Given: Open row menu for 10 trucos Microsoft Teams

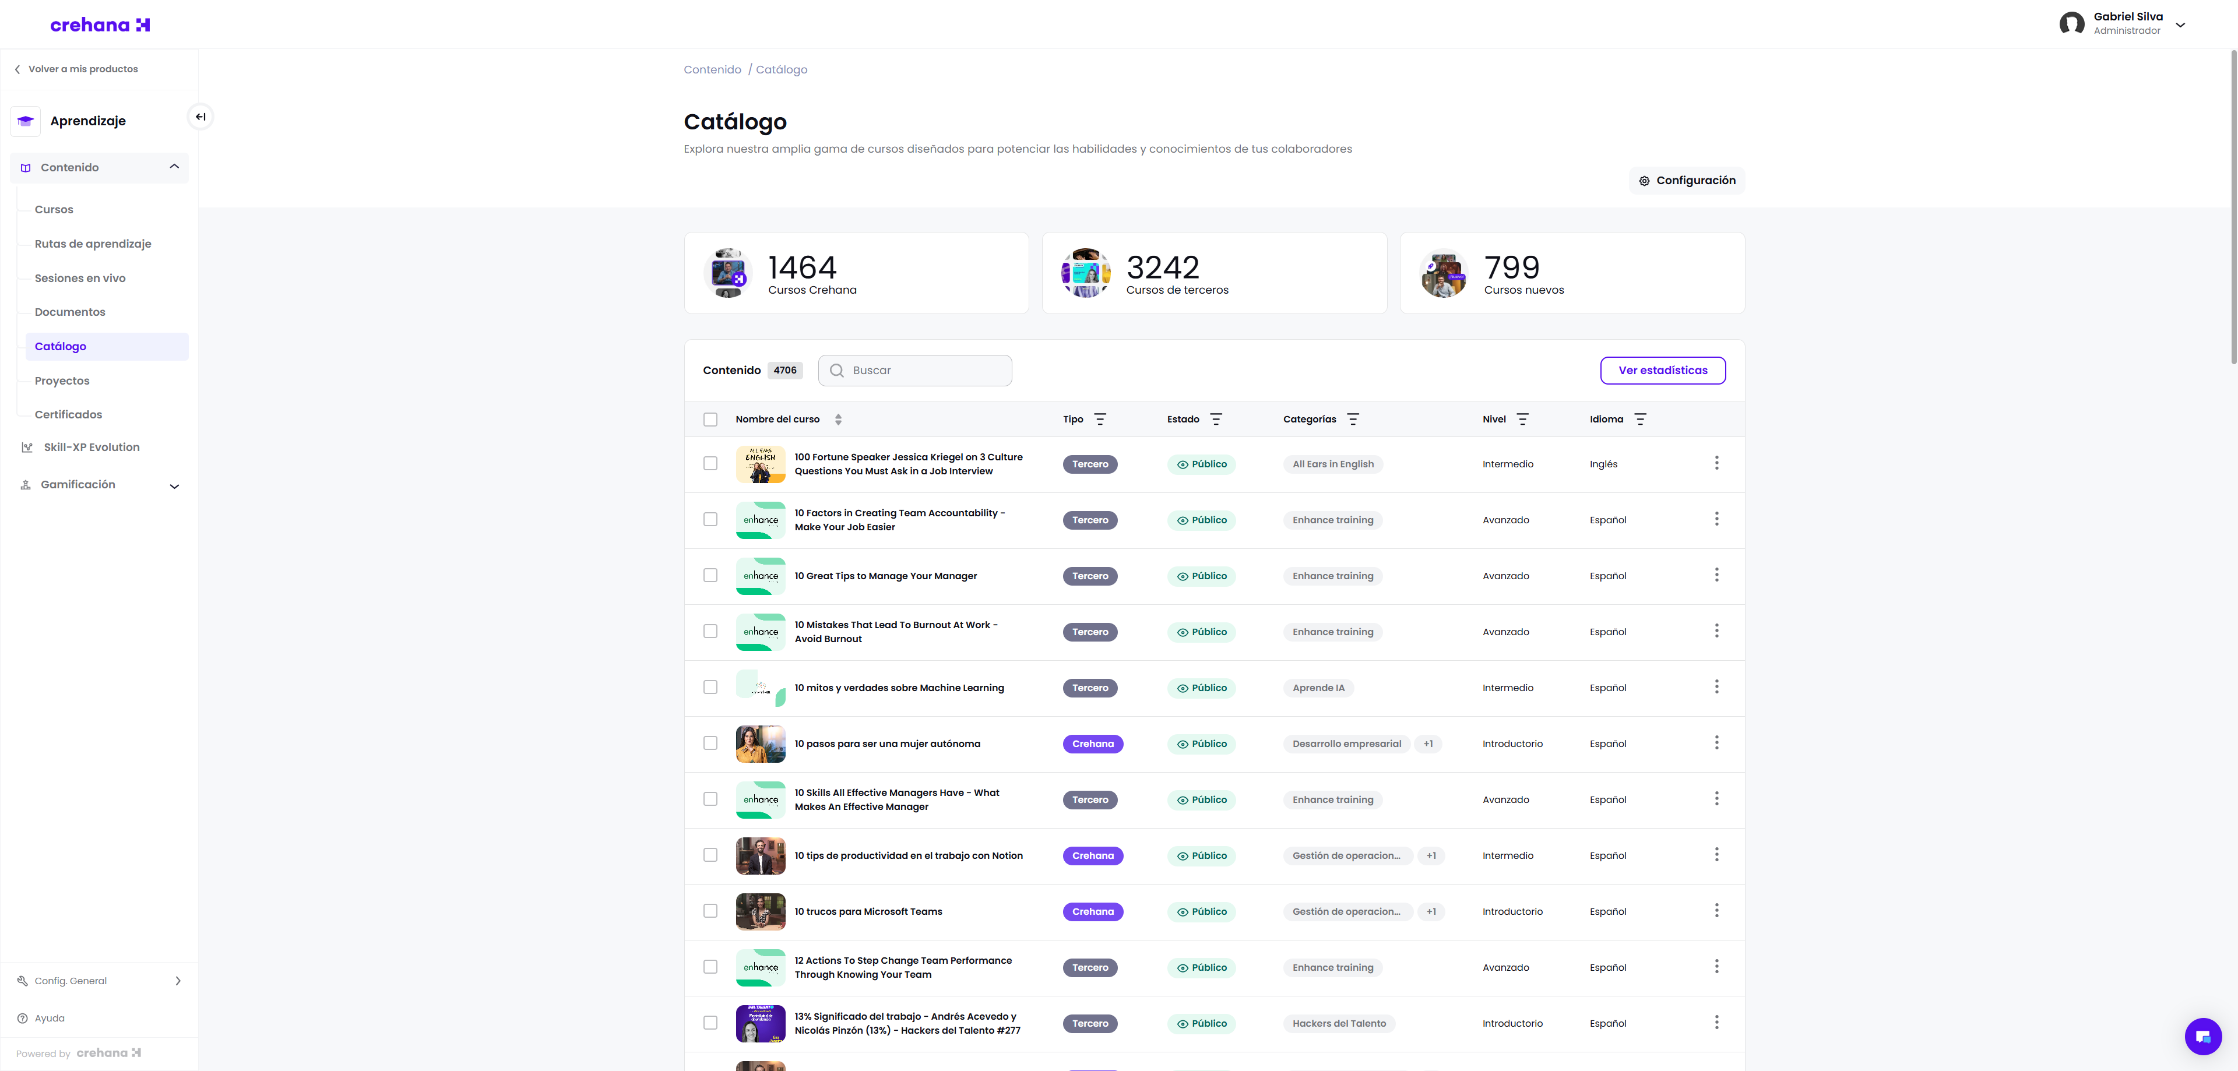Looking at the screenshot, I should pos(1716,911).
